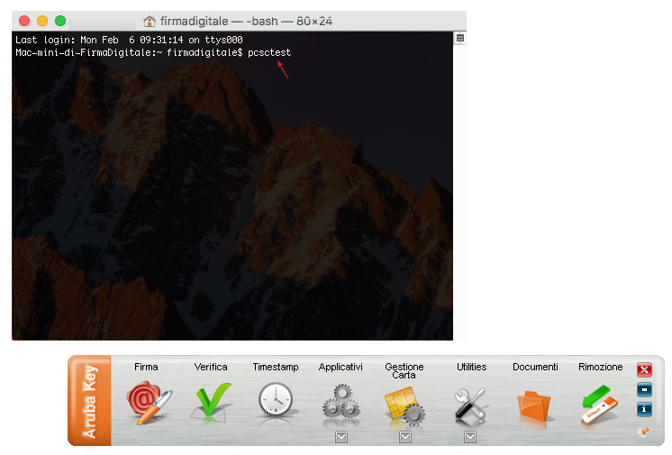The height and width of the screenshot is (455, 672).
Task: Open the Gestione Carta chip card icon
Action: pos(405,406)
